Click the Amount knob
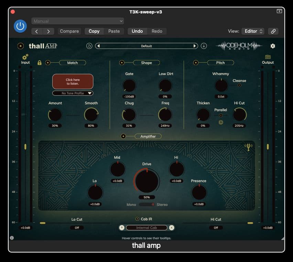 pos(55,115)
